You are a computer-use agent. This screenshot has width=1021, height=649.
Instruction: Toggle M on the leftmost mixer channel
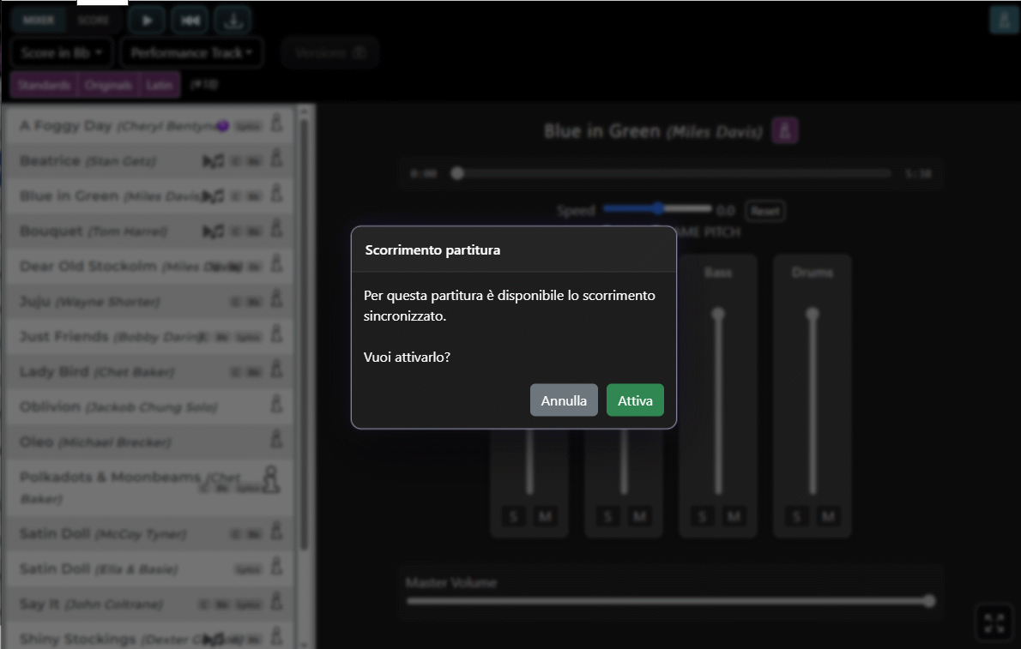pyautogui.click(x=545, y=517)
